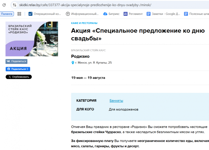Screen dimensions: 209x150
Task: Click the бразильские стейки Чурраско text
Action: pyautogui.click(x=96, y=132)
